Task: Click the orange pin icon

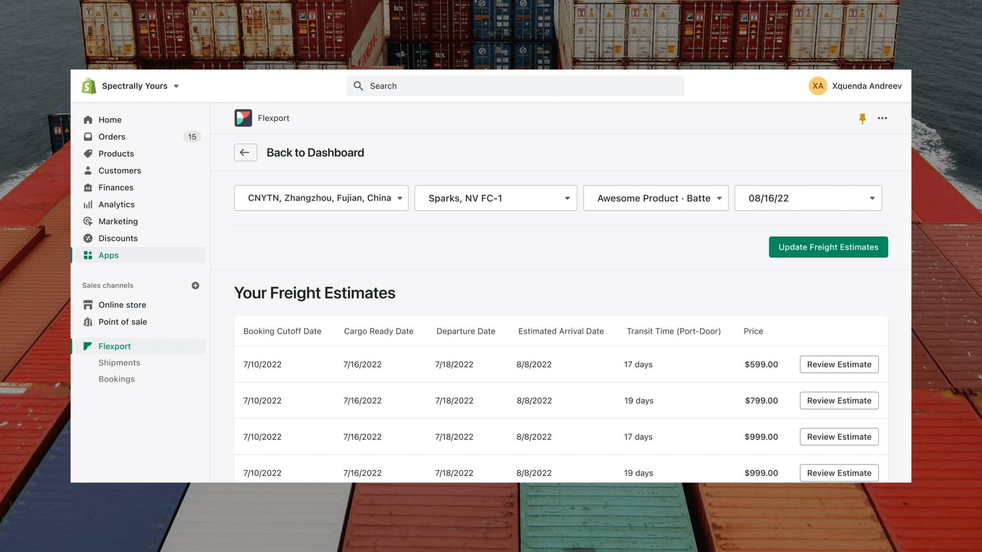Action: [x=863, y=118]
